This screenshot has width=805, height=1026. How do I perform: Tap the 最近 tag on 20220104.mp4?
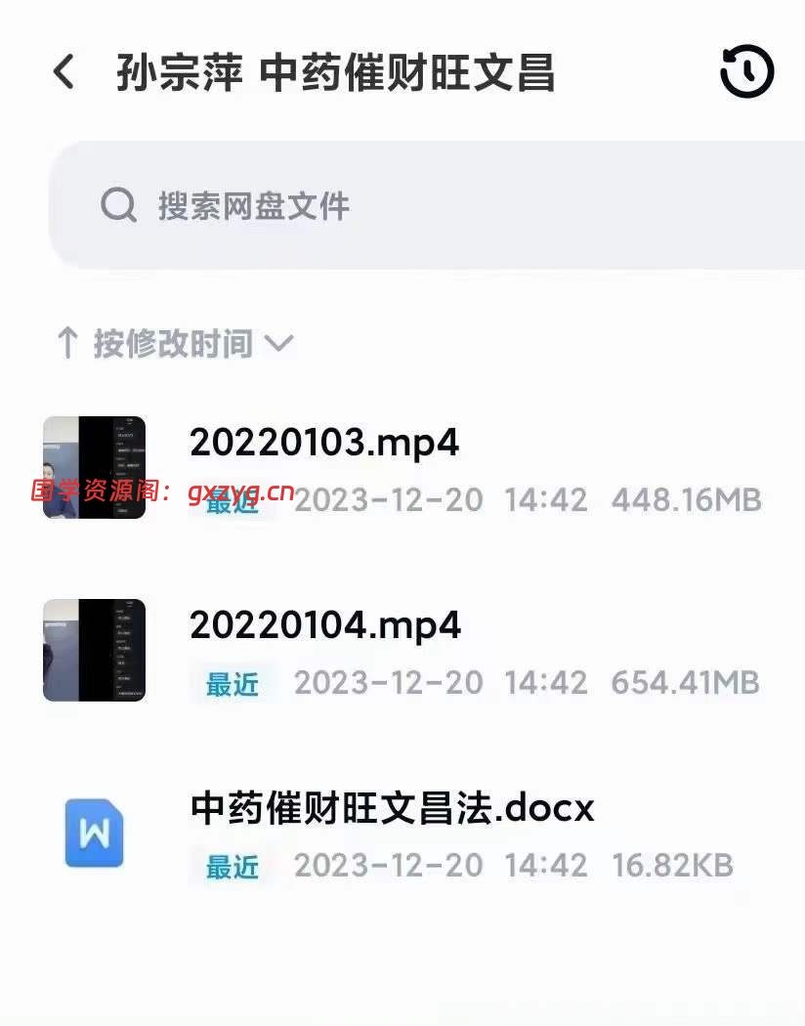point(233,684)
